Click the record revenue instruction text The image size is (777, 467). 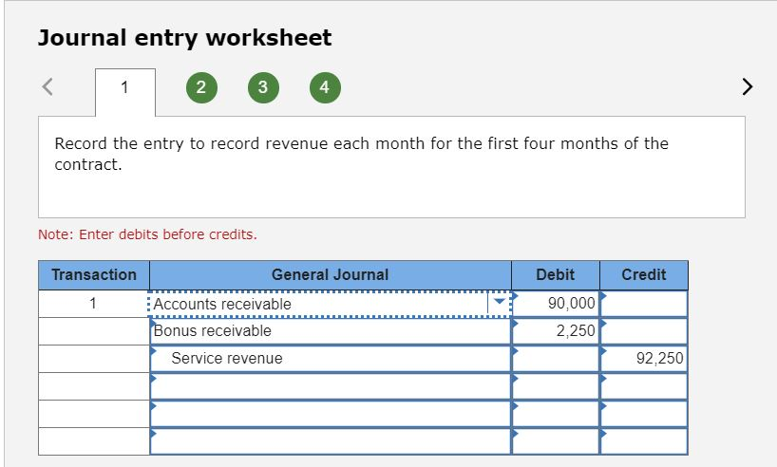361,154
